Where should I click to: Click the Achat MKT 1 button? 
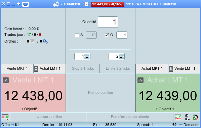[152, 69]
